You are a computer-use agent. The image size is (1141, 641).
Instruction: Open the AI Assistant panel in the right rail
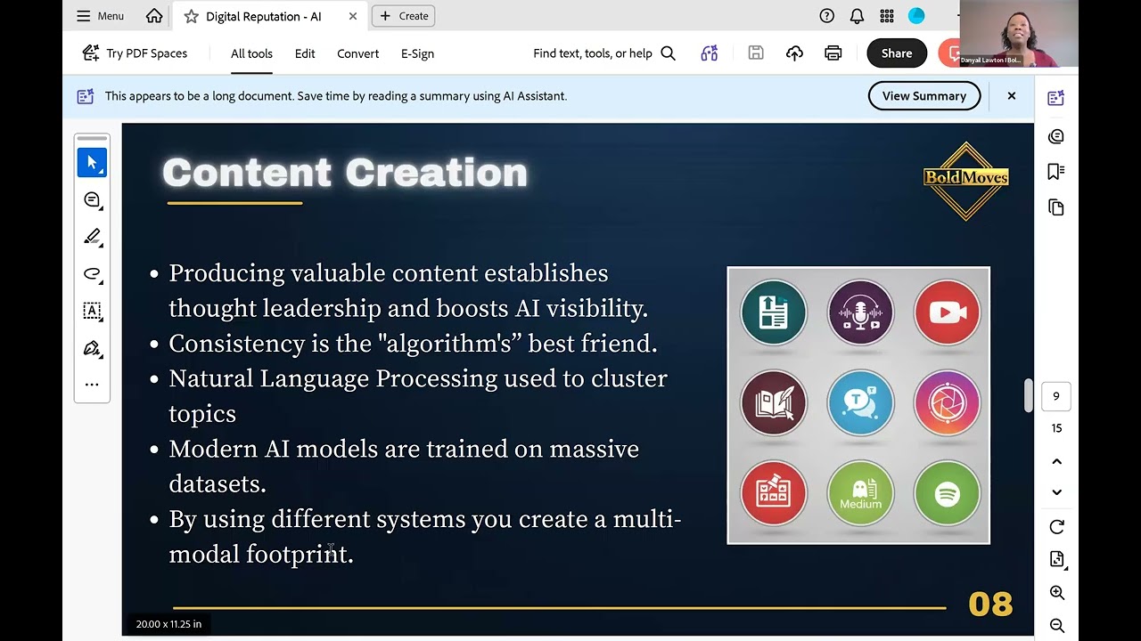1056,98
